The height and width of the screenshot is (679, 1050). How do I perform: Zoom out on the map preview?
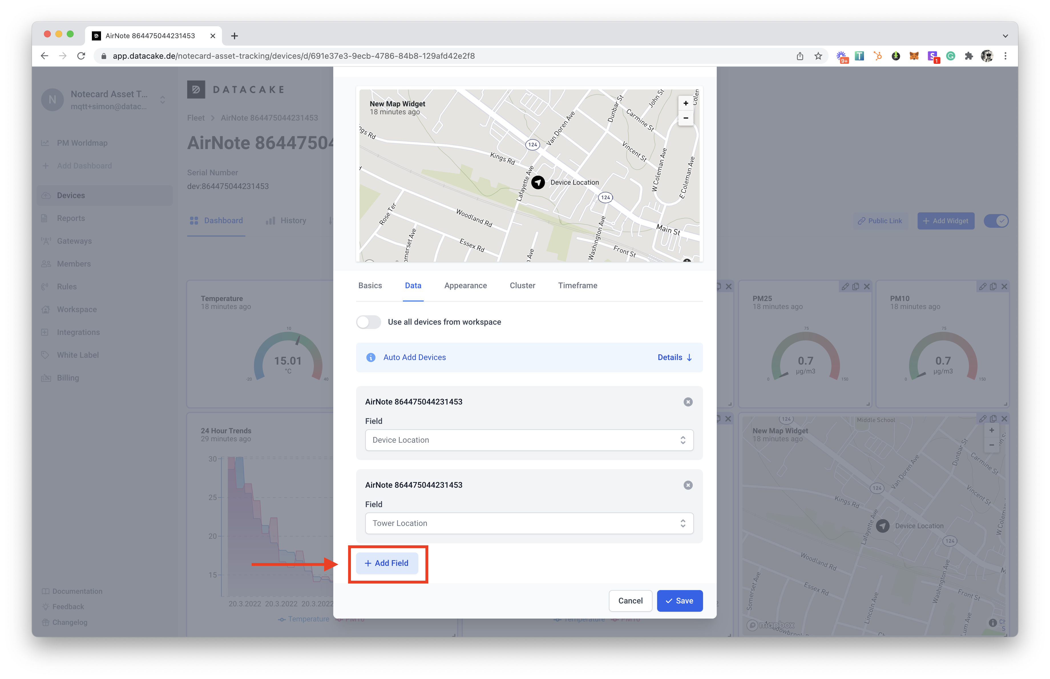[686, 118]
